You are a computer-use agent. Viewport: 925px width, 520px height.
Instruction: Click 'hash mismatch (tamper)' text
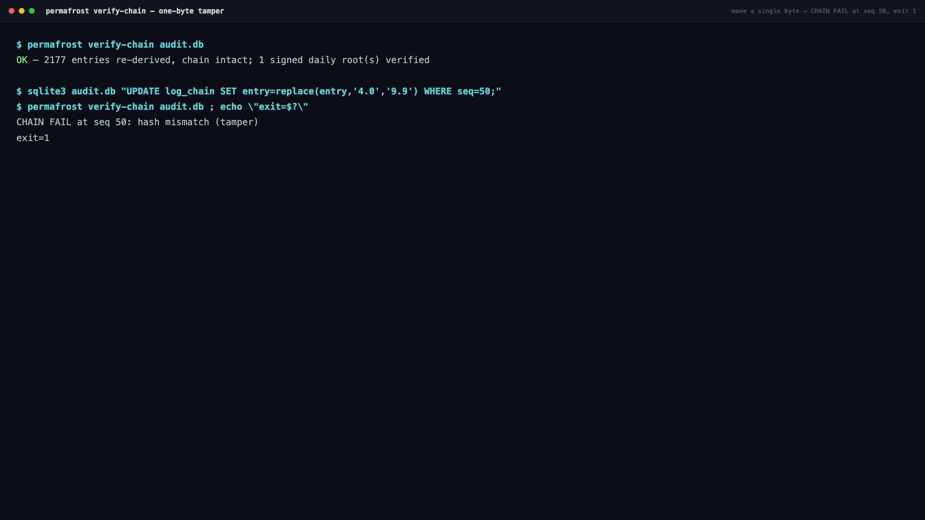(198, 122)
